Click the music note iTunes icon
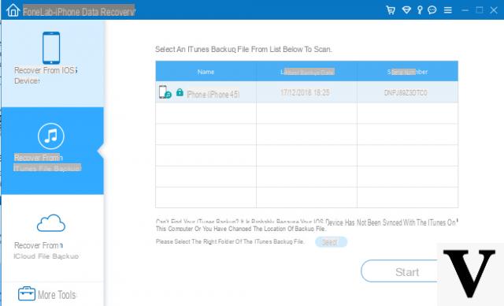Viewport: 504px width, 306px height. 50,136
